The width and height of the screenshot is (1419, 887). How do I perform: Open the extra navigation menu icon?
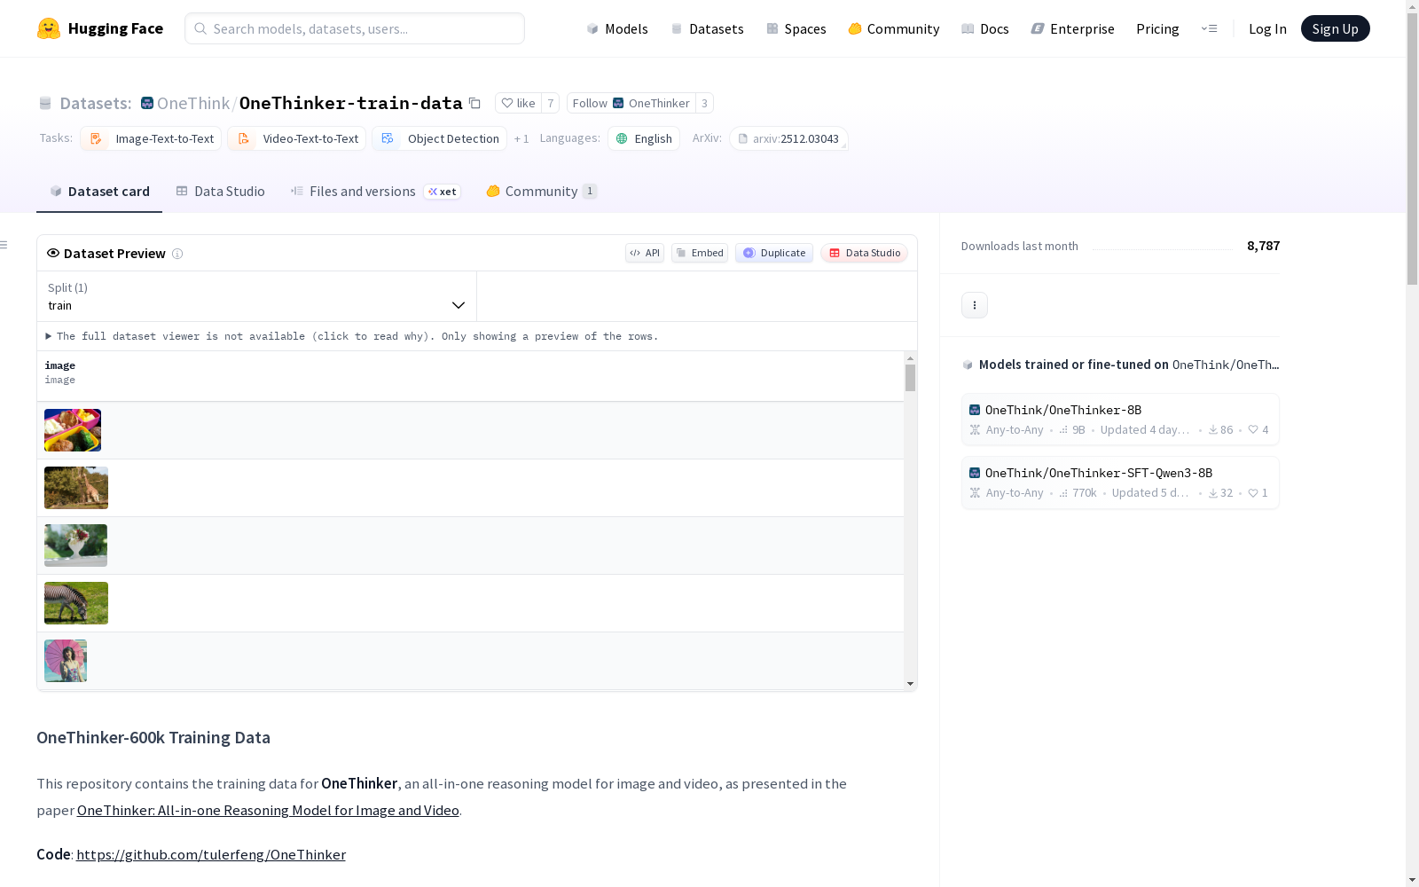pyautogui.click(x=1209, y=28)
